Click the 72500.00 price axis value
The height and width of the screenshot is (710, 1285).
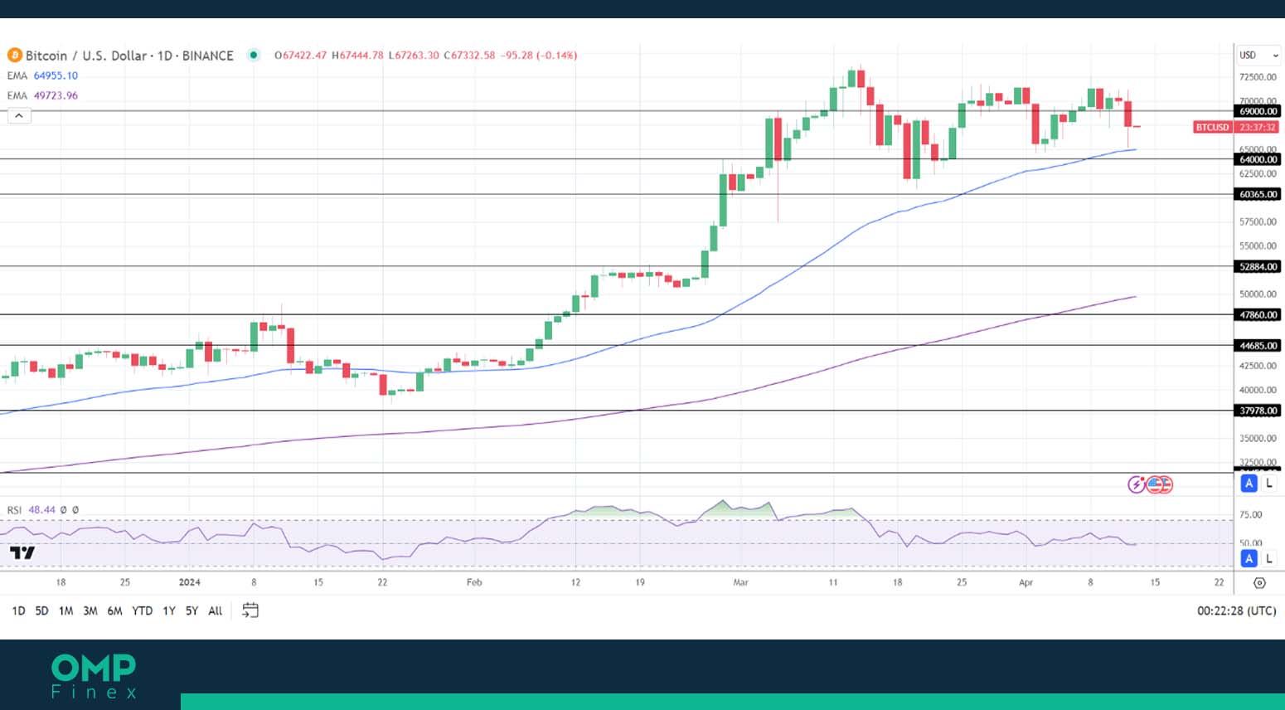click(1258, 77)
